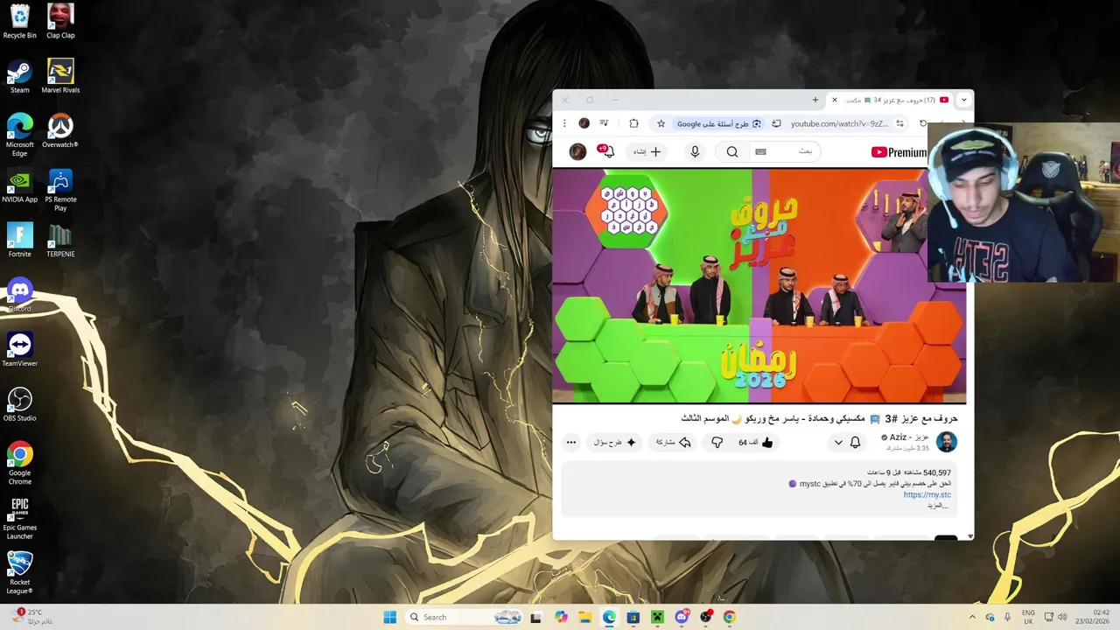Open the Aziz channel avatar
Viewport: 1120px width, 630px height.
tap(947, 442)
